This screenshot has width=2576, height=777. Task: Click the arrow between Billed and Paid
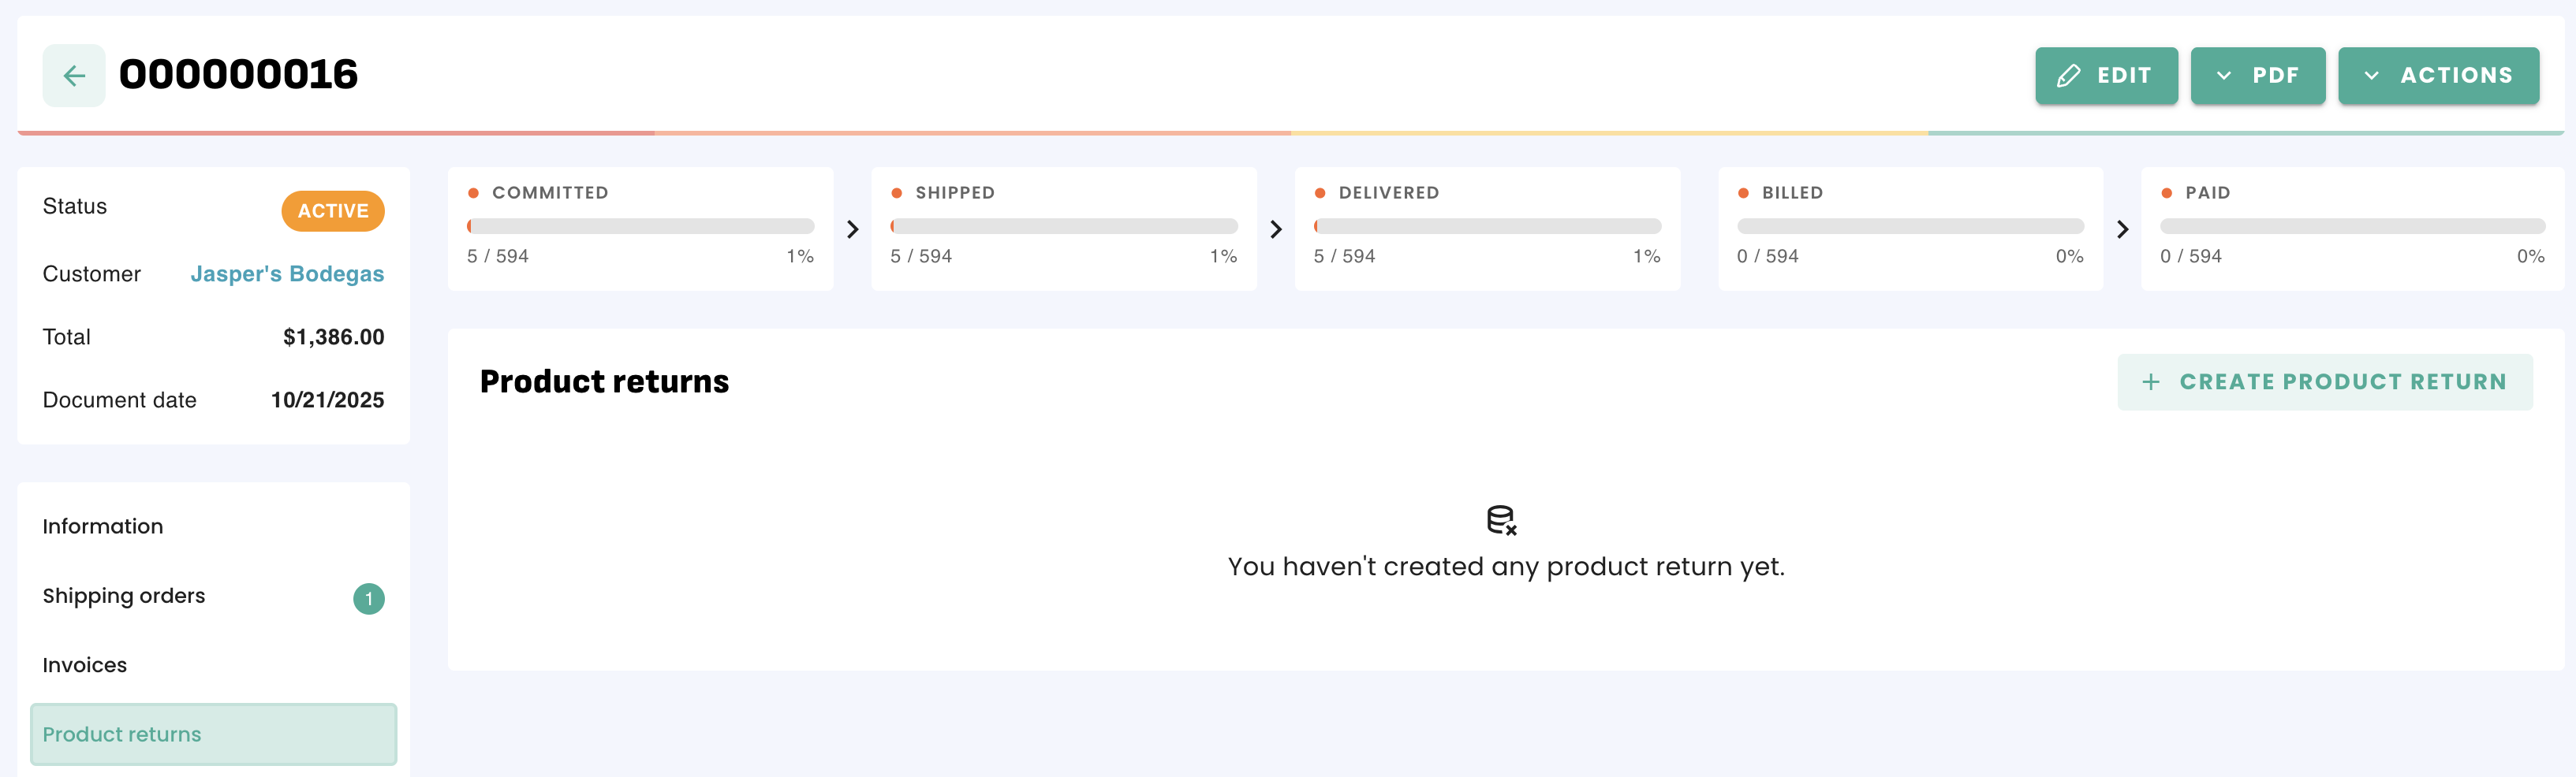pyautogui.click(x=2123, y=229)
